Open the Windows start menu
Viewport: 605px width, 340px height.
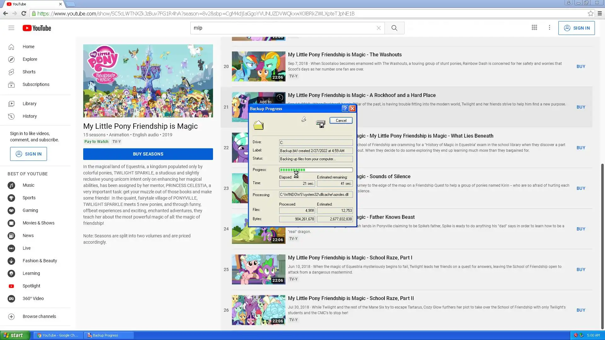tap(15, 335)
